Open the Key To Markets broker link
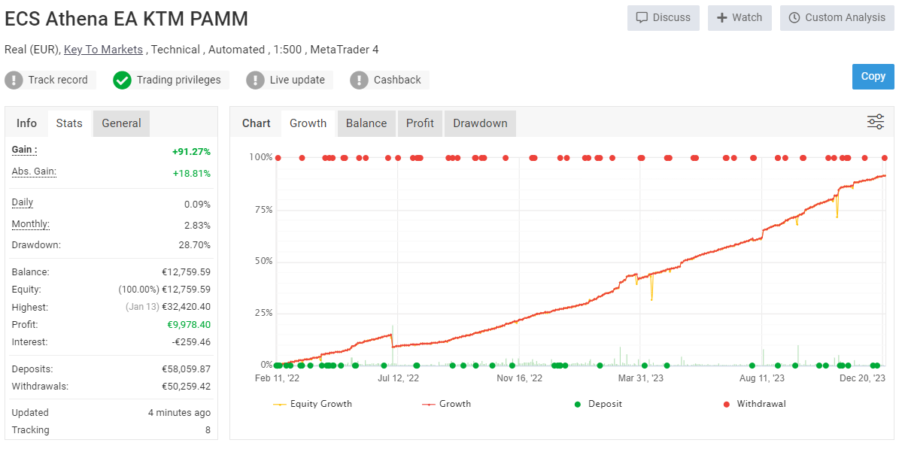Screen dimensions: 902x449 [104, 50]
